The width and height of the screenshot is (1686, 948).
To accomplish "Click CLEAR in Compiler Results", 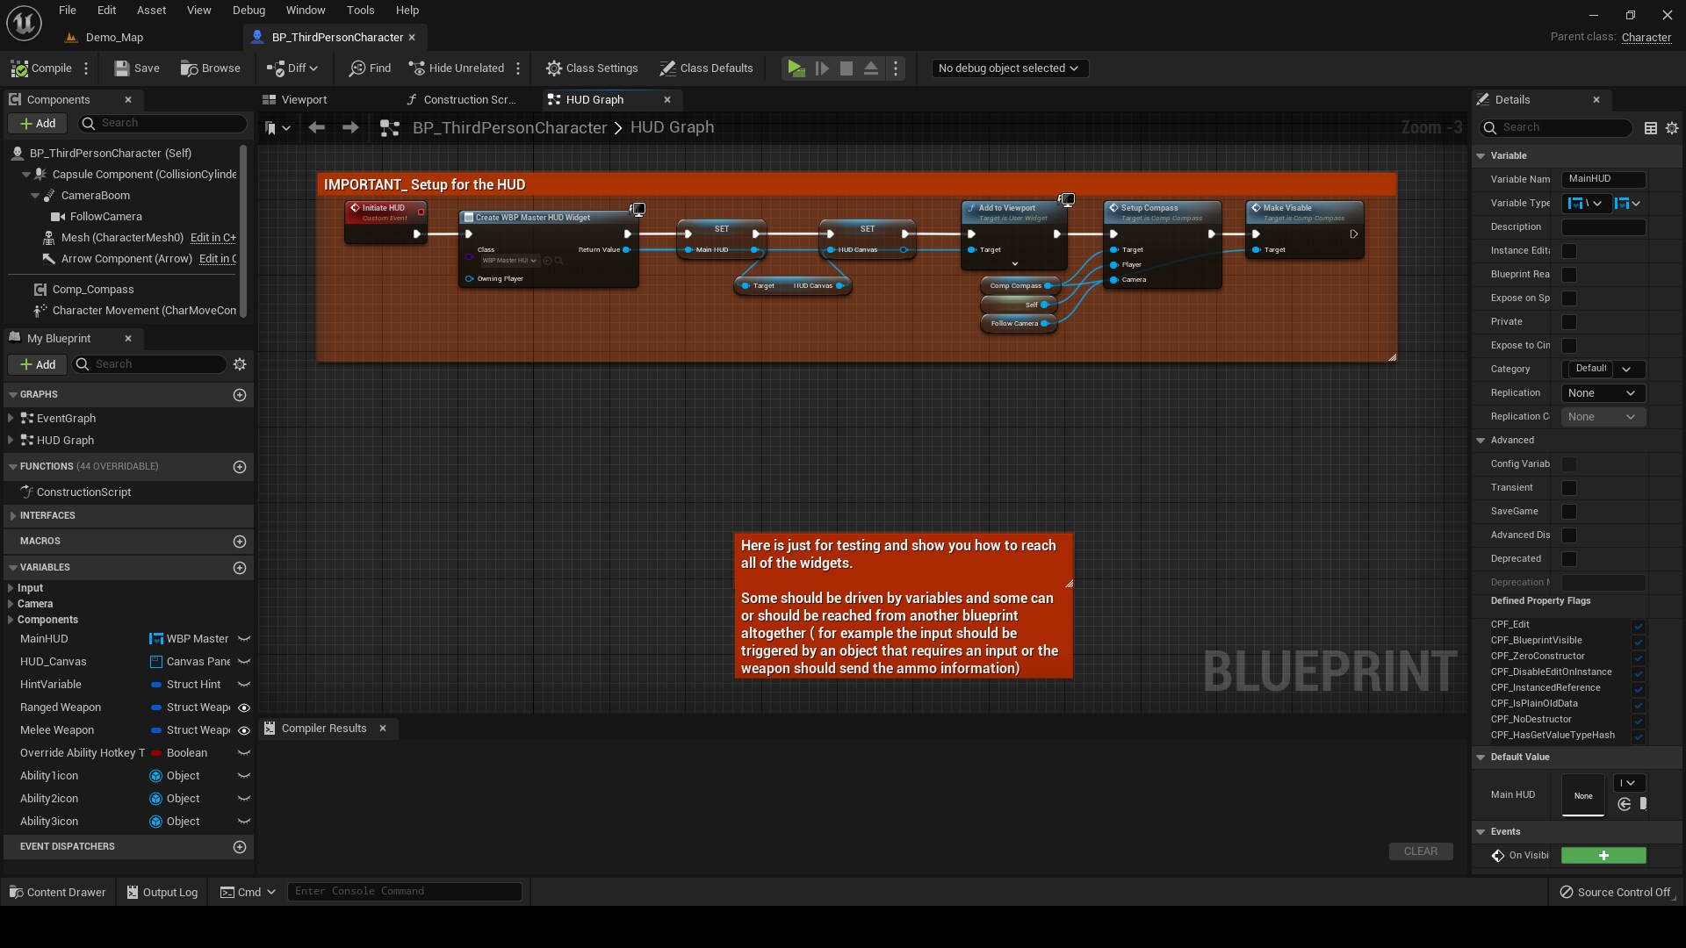I will point(1420,851).
